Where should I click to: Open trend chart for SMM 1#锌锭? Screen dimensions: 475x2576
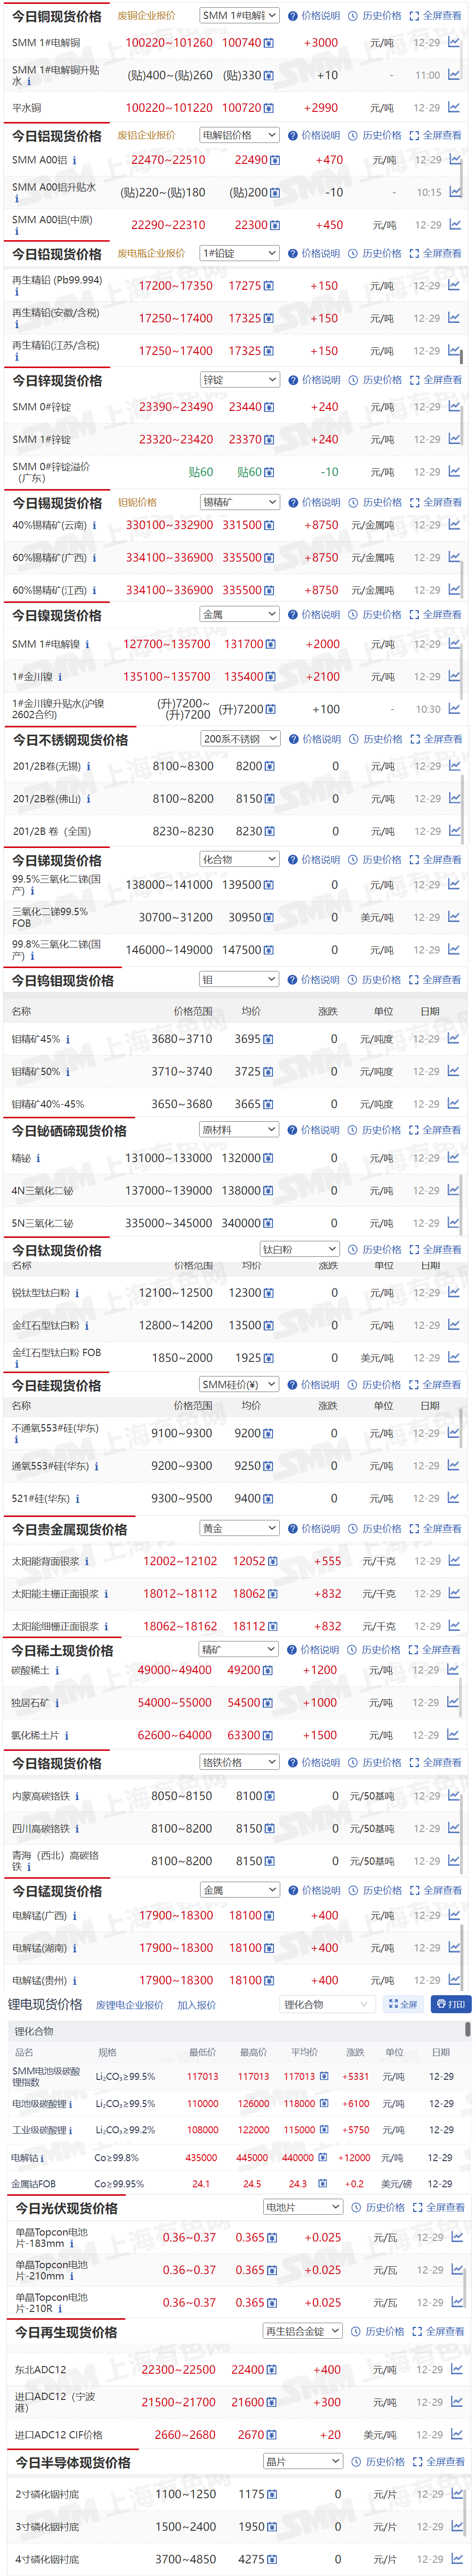click(x=454, y=439)
